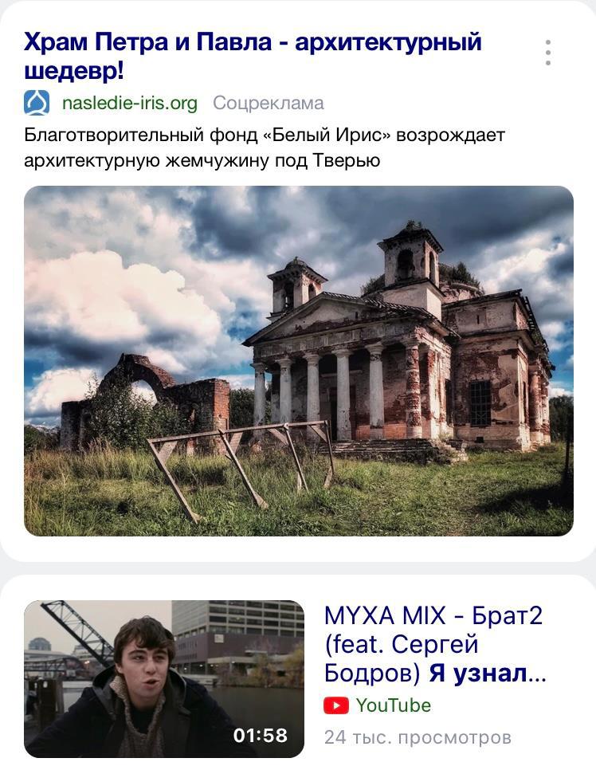Open the three-dot menu on the ad card
The width and height of the screenshot is (596, 766).
(x=548, y=53)
